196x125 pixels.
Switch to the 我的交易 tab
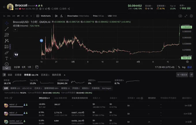56,75
